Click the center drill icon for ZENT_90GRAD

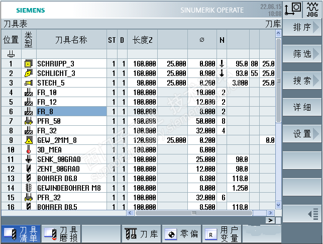pyautogui.click(x=29, y=169)
